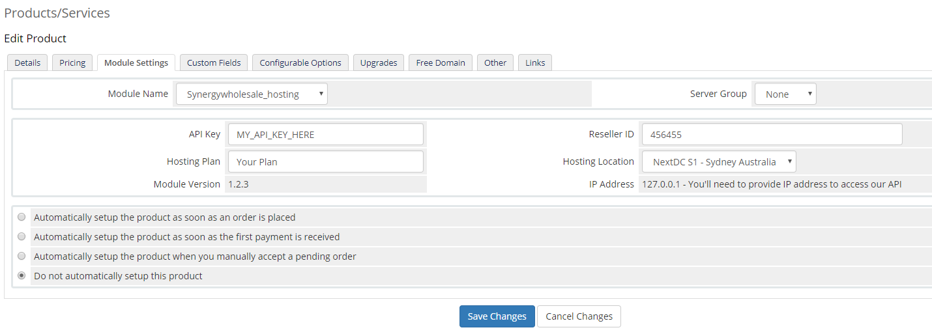
Task: Open the Server Group dropdown
Action: pos(785,94)
